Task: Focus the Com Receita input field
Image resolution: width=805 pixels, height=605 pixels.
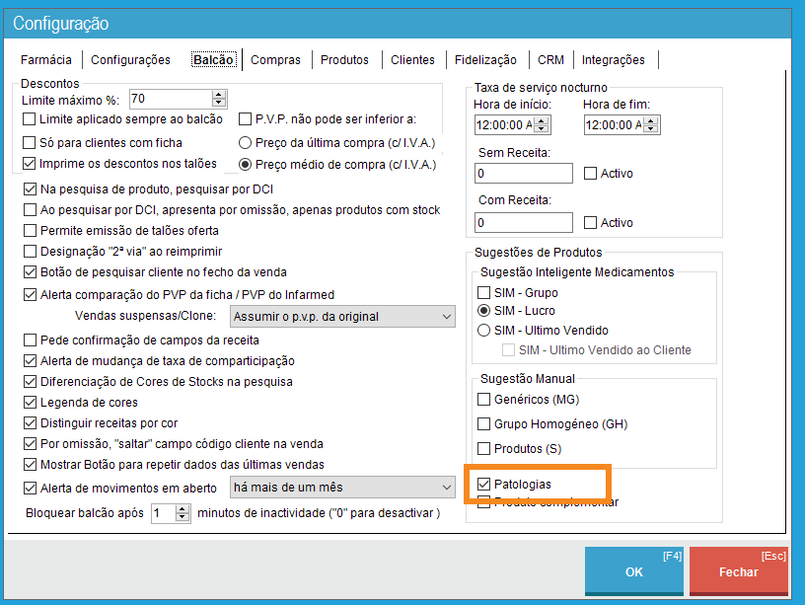Action: pos(523,223)
